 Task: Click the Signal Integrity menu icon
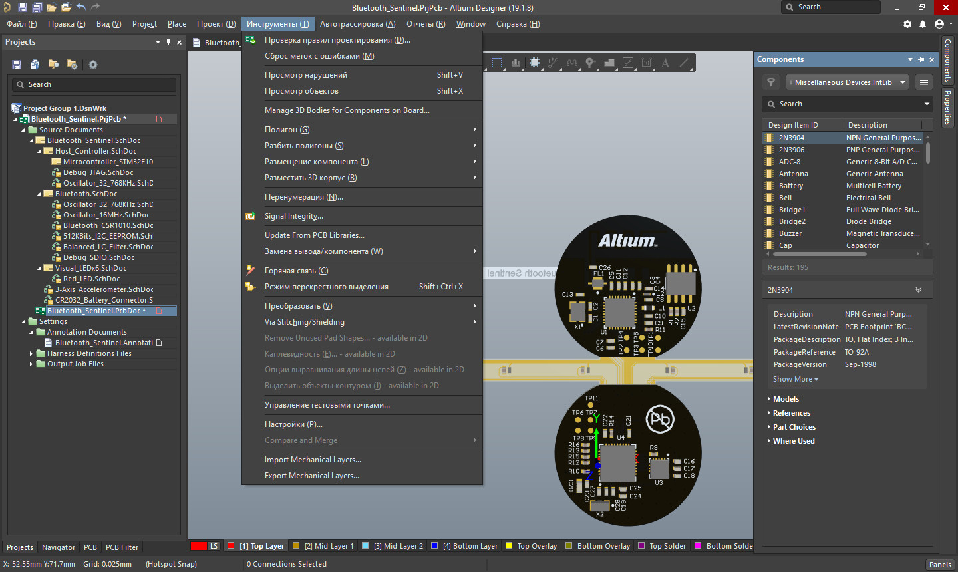(250, 216)
